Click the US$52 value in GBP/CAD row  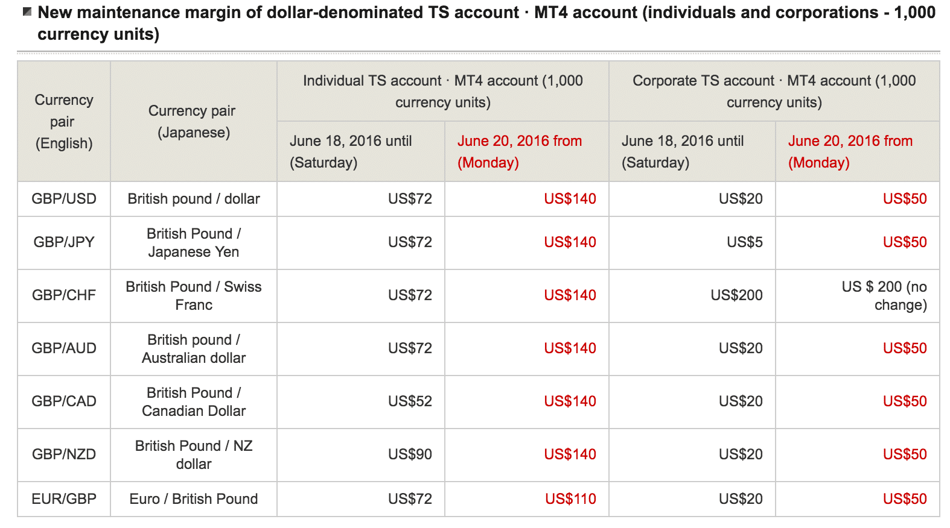click(410, 401)
